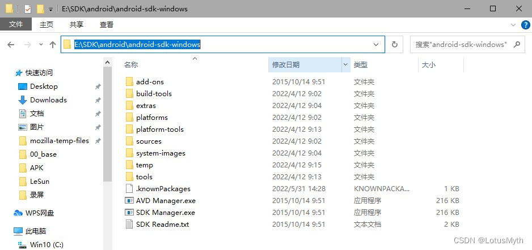
Task: Open mozilla-temp-files in the navigation pane
Action: (x=60, y=140)
